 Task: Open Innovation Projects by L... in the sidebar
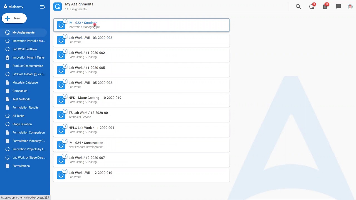(25, 149)
